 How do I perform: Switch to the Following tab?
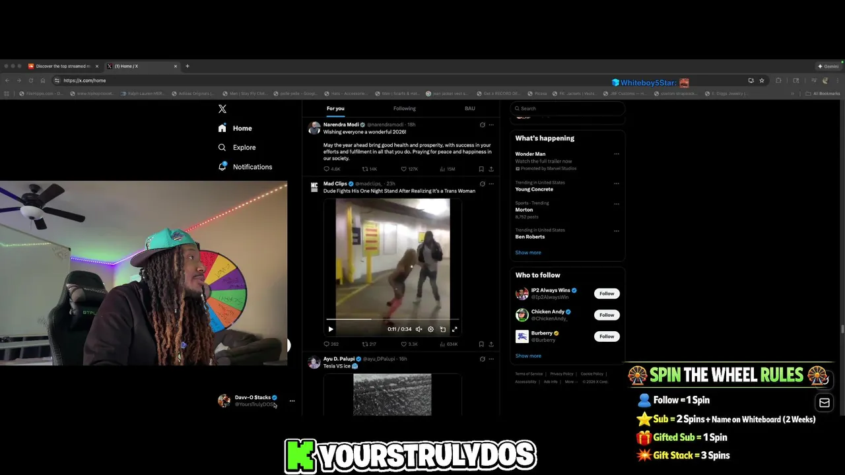[x=405, y=108]
